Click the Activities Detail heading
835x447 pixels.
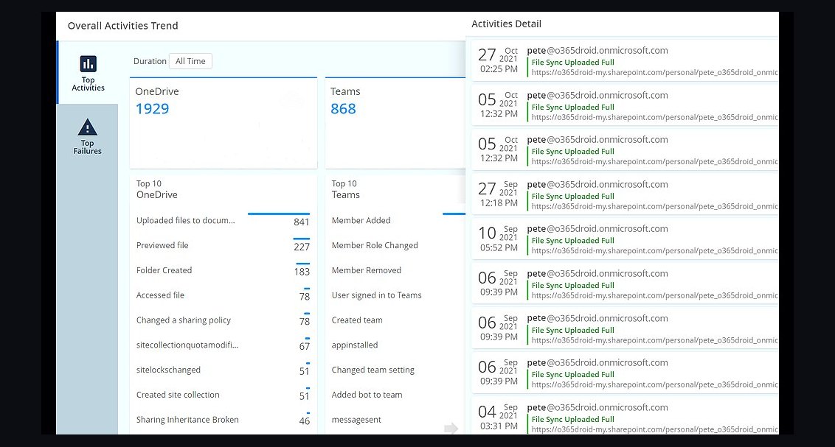(507, 24)
